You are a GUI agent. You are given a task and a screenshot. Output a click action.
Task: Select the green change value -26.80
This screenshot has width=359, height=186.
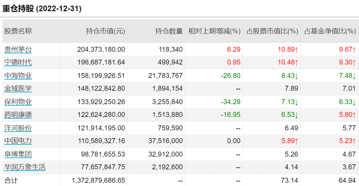[x=231, y=75]
